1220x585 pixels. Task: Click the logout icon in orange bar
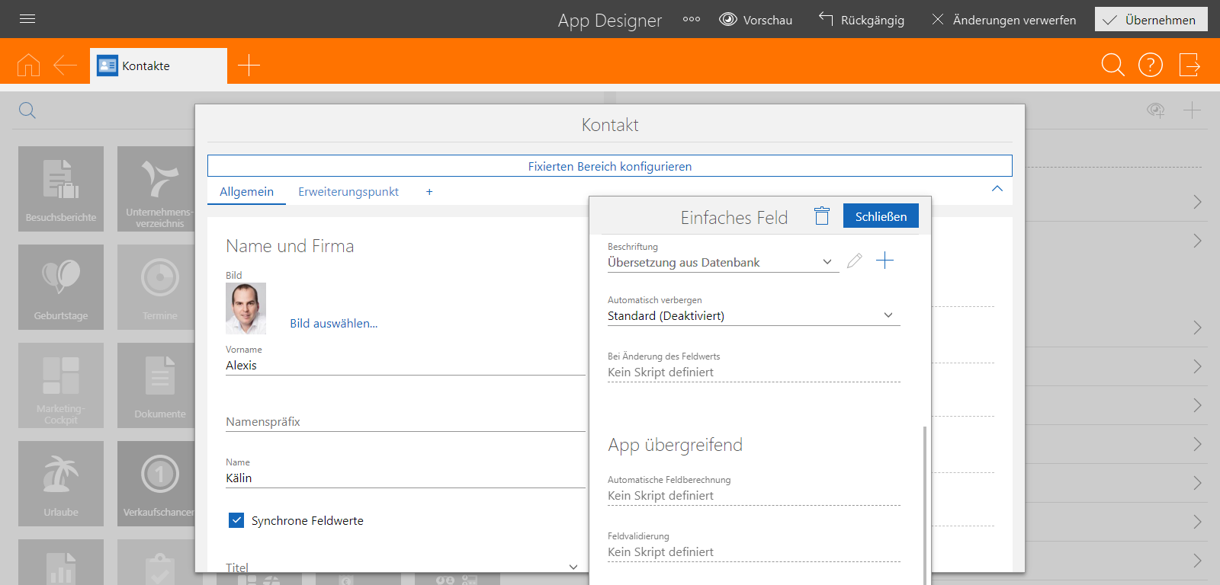pyautogui.click(x=1189, y=66)
